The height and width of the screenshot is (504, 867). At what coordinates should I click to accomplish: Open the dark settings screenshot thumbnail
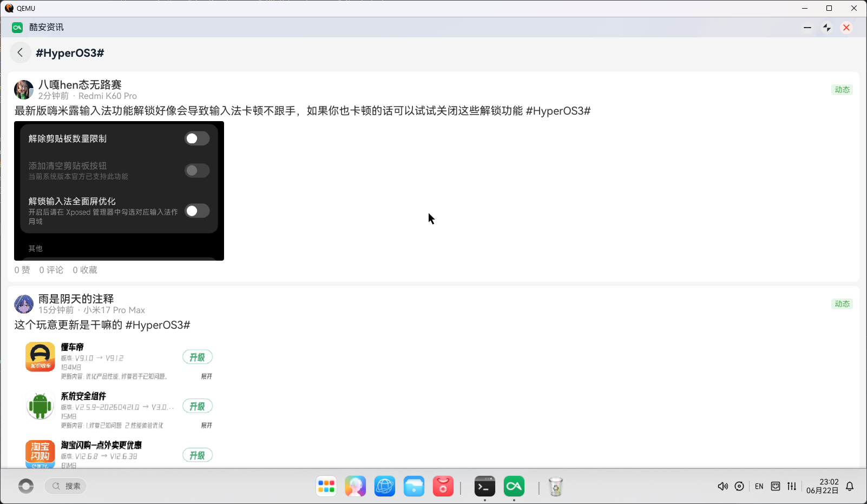pos(119,191)
